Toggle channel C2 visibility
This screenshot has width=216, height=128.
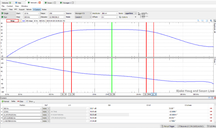24,21
